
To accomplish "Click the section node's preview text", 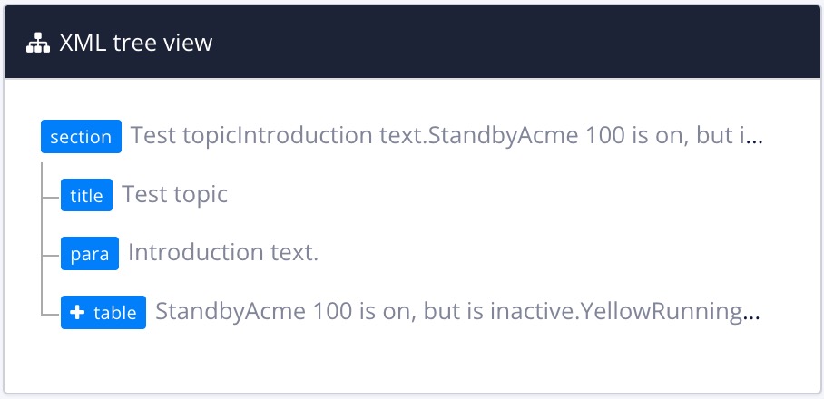I will pos(436,137).
